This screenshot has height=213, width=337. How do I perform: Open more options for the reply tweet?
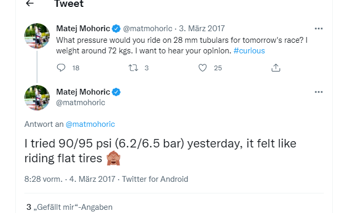(x=318, y=92)
